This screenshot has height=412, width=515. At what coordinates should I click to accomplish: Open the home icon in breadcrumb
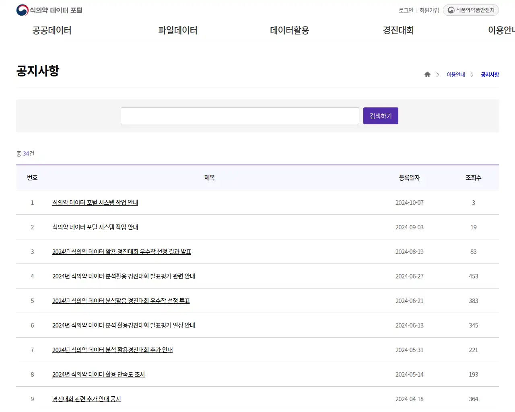pos(427,74)
